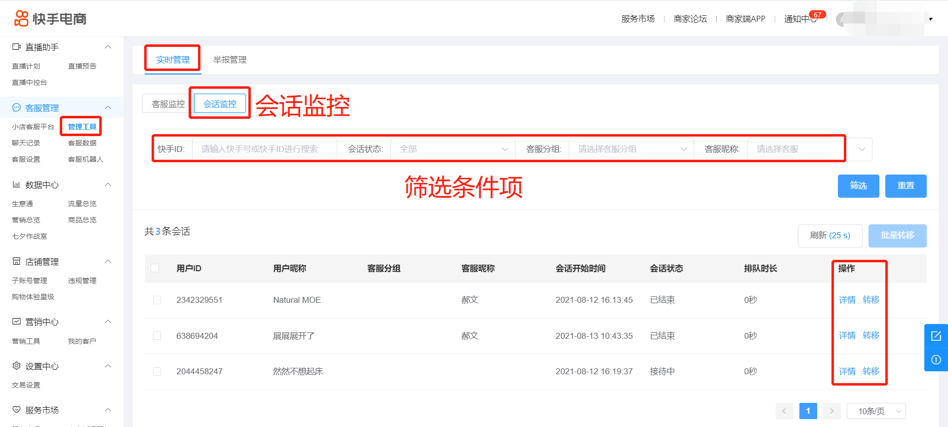Switch to the 举报管理 tab
This screenshot has width=948, height=427.
pyautogui.click(x=230, y=60)
